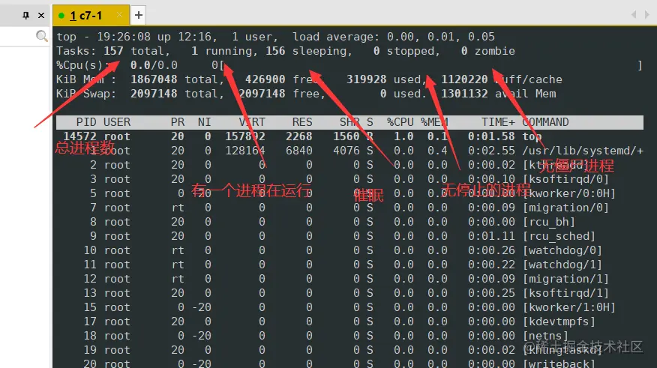Select the [rcu_sched] command
Screen dimensions: 657x368
tap(559, 236)
